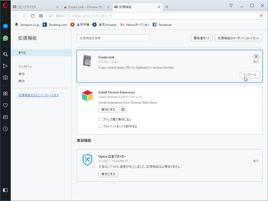268x201 pixels.
Task: Open the Opera menu logo
Action: click(x=5, y=5)
